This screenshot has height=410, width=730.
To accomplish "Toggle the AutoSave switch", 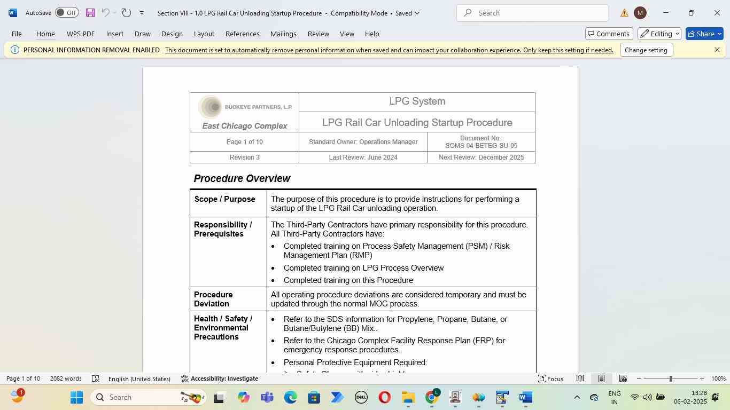I will (67, 13).
